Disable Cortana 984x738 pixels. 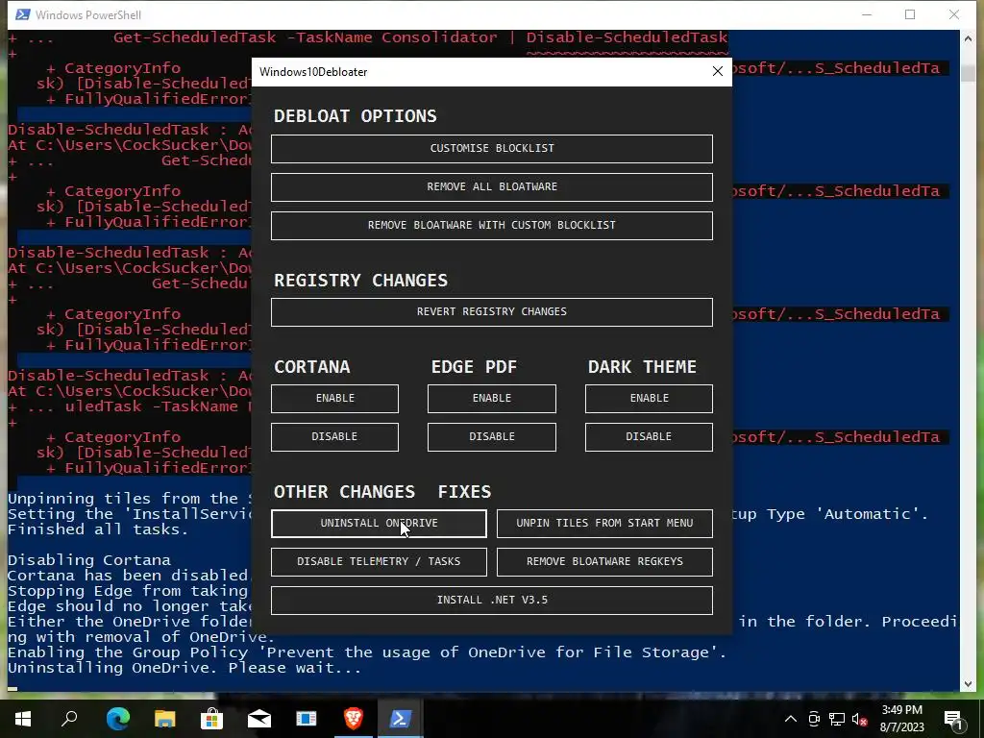(334, 437)
